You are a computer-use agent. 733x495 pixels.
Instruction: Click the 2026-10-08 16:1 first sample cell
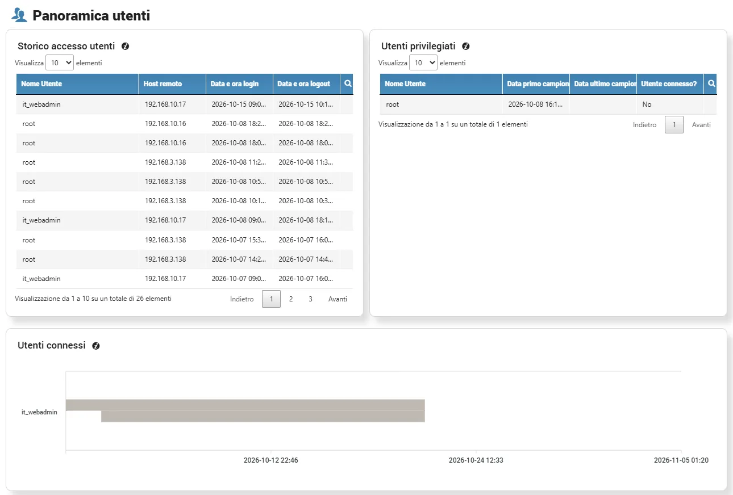coord(536,104)
